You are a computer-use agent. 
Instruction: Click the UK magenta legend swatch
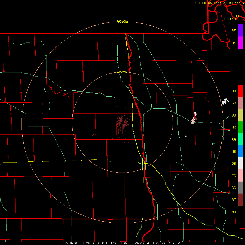[x=240, y=43]
